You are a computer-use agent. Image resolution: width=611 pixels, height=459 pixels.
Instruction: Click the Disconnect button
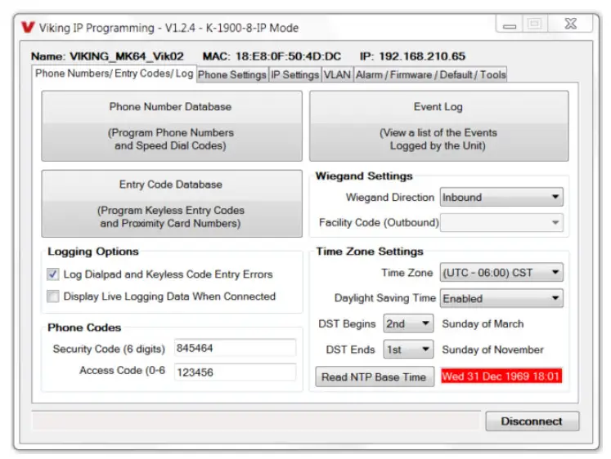pyautogui.click(x=532, y=421)
